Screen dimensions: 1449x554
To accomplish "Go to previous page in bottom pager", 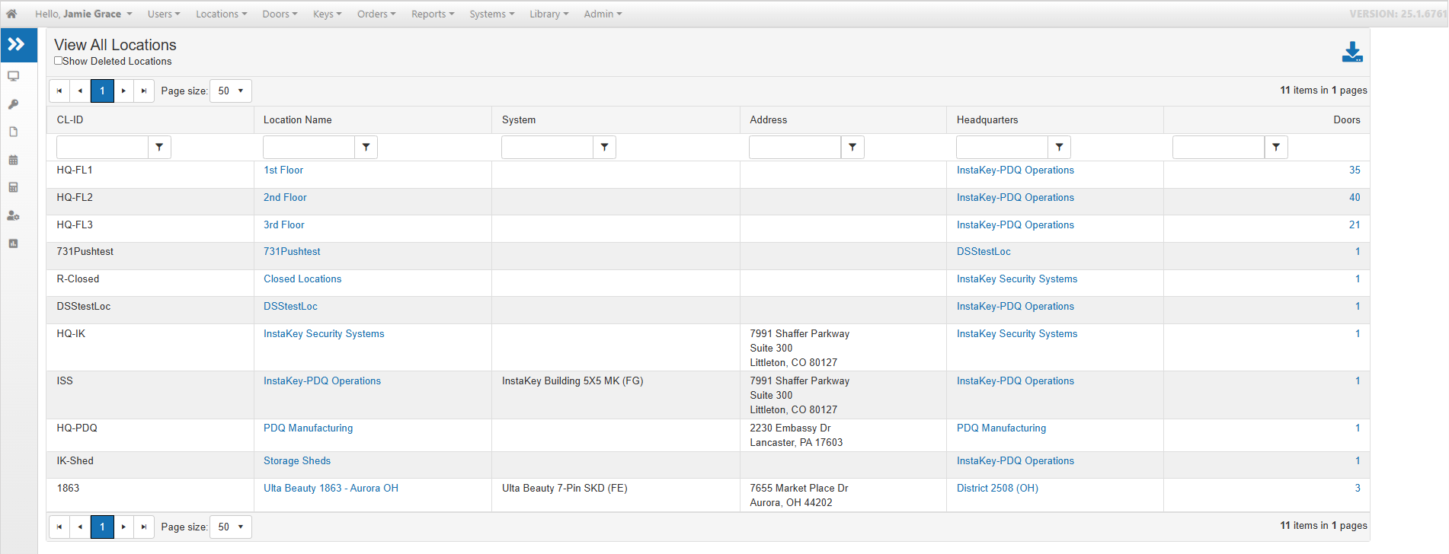I will coord(80,527).
